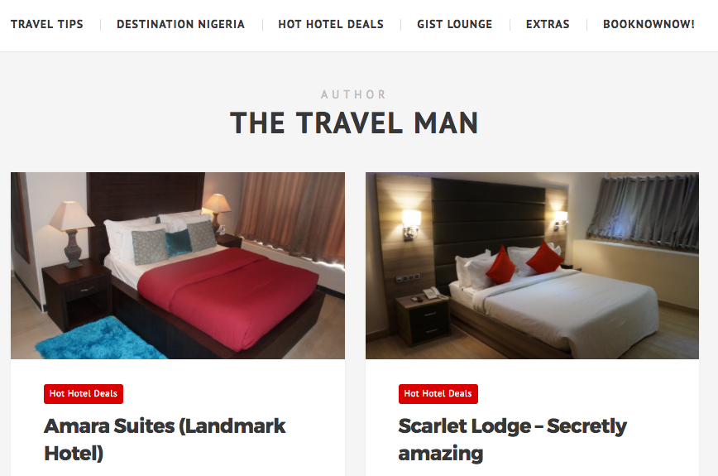The width and height of the screenshot is (718, 476).
Task: Open the Amara Suites (Landmark Hotel) article title
Action: coord(165,440)
